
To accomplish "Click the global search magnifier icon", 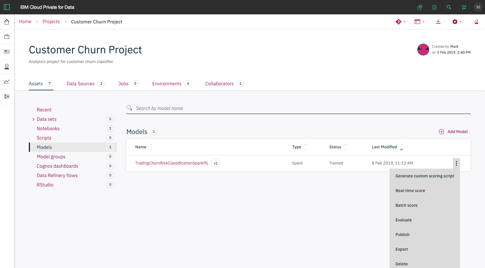I will [x=449, y=7].
